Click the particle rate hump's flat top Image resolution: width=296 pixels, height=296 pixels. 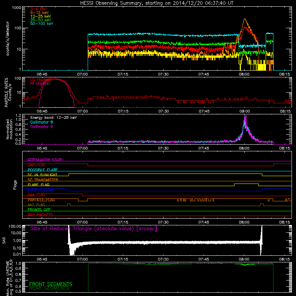54,79
